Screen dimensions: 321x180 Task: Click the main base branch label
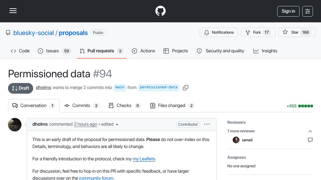click(120, 87)
